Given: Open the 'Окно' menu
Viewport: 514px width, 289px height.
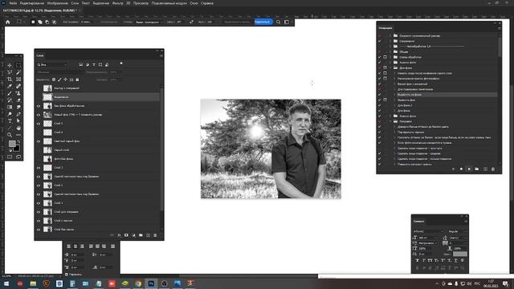Looking at the screenshot, I should [194, 3].
